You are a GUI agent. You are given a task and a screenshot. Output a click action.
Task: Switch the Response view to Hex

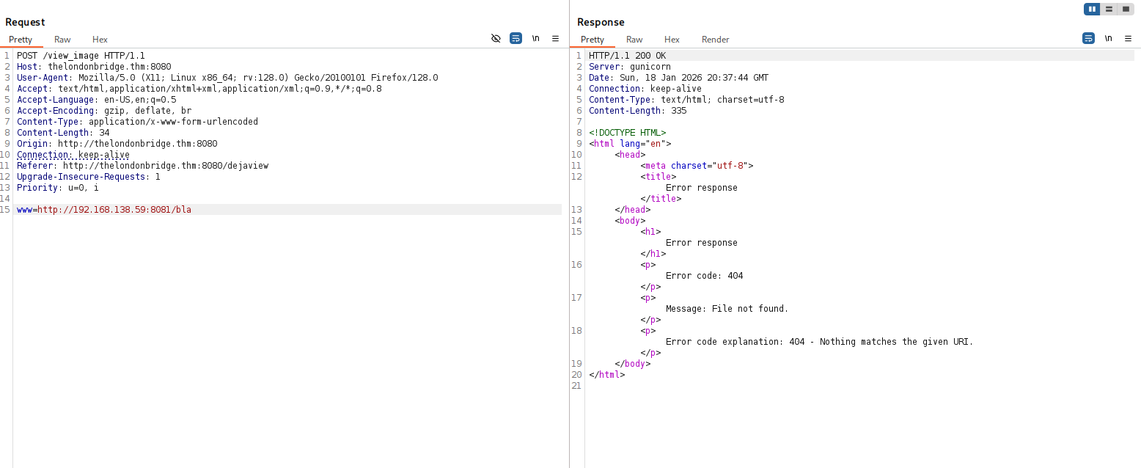pyautogui.click(x=672, y=40)
